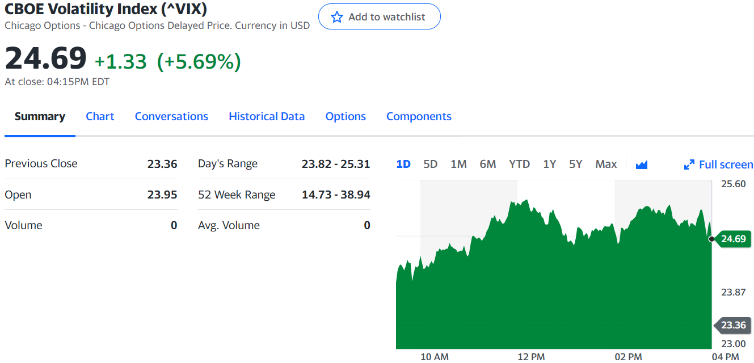Click the Chicago Options Delayed Price subtitle
Image resolution: width=754 pixels, height=363 pixels.
157,26
